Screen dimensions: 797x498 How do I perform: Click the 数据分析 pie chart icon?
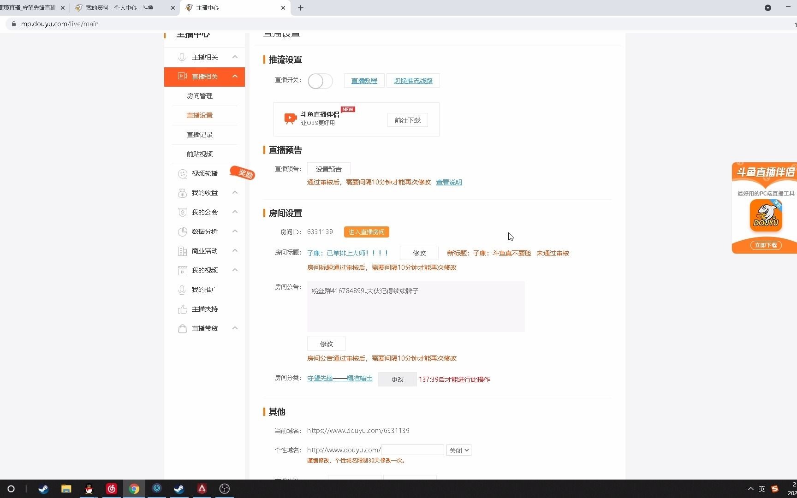[x=182, y=231]
